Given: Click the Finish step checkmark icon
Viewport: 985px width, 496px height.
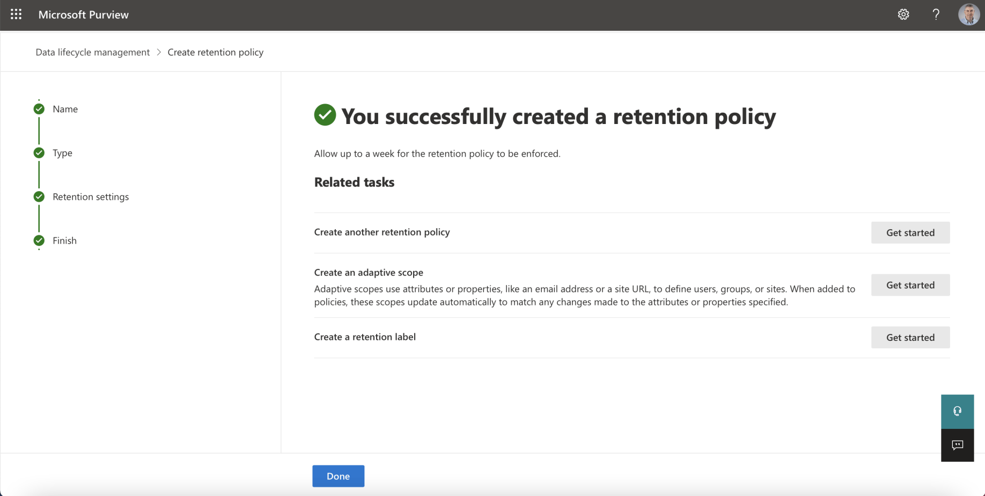Looking at the screenshot, I should [x=39, y=240].
